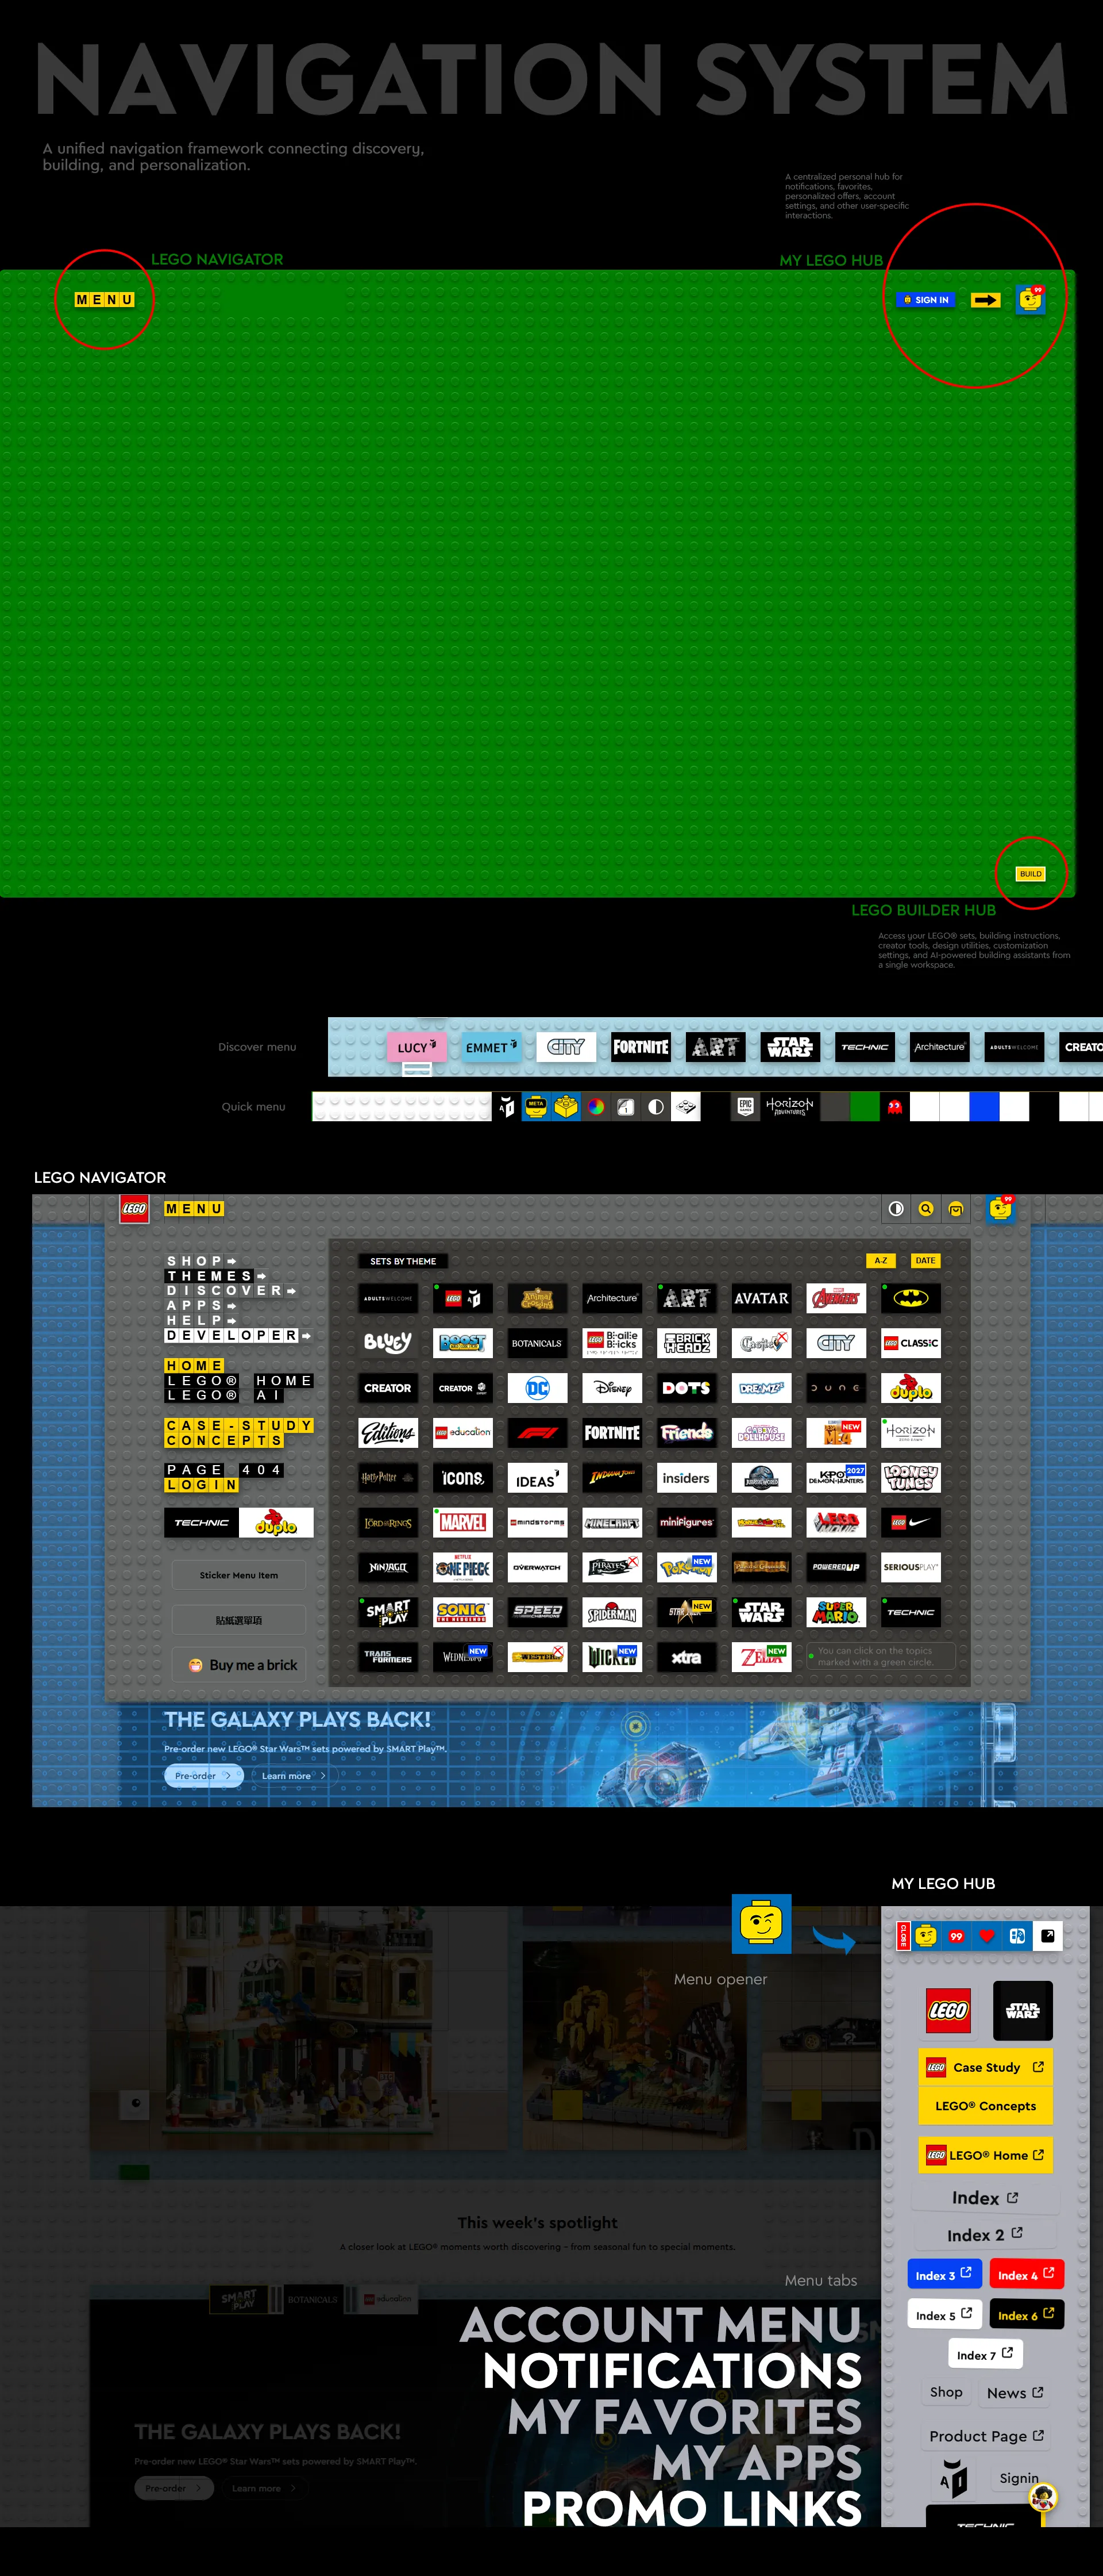Click the Buy me a brick button
The height and width of the screenshot is (2576, 1103).
coord(239,1665)
